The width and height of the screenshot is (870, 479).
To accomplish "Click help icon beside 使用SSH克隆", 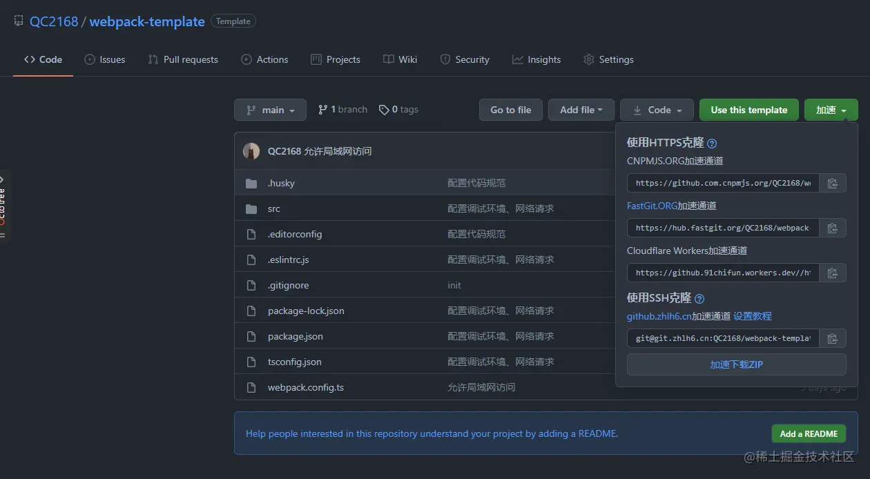I will pyautogui.click(x=699, y=299).
